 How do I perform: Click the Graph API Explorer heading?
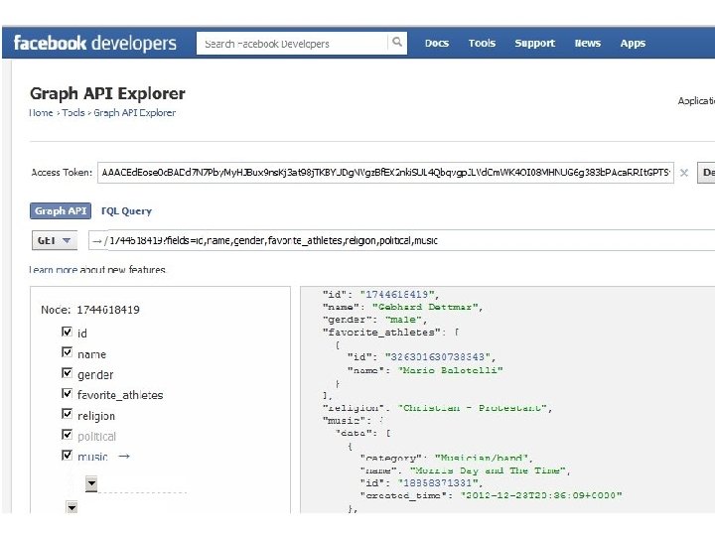tap(107, 93)
